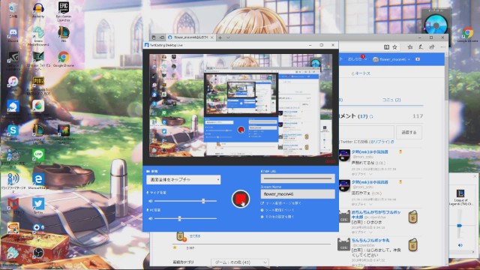Add page to favorites star icon
This screenshot has width=480, height=270.
pos(395,46)
